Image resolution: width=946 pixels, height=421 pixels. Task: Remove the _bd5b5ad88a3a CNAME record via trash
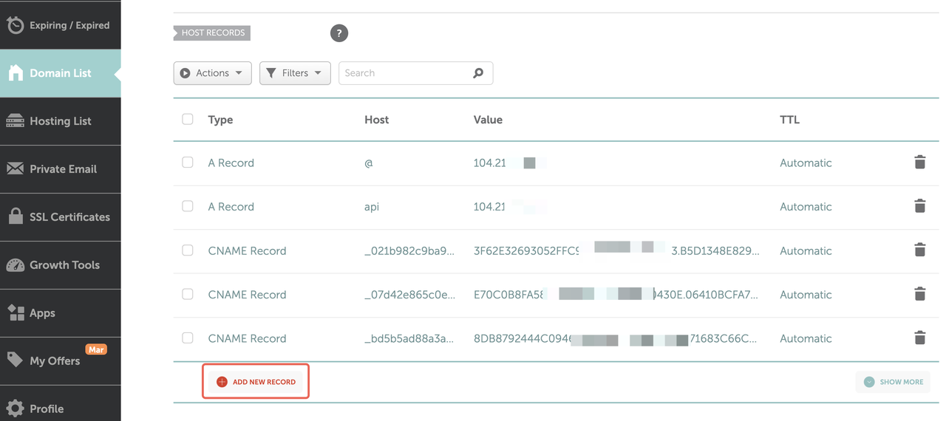pyautogui.click(x=919, y=338)
